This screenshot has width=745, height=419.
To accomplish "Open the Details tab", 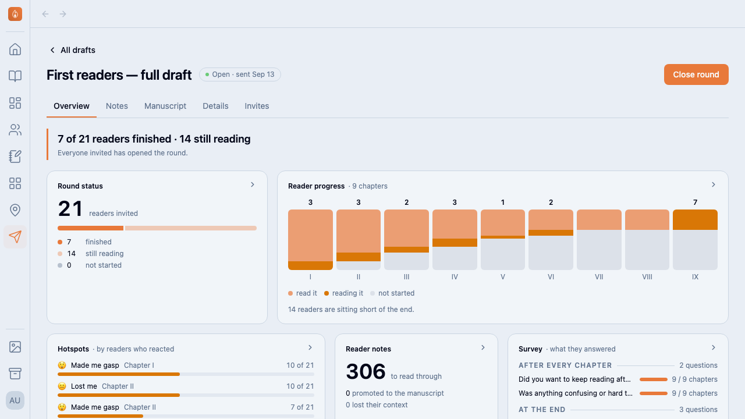I will pyautogui.click(x=215, y=106).
